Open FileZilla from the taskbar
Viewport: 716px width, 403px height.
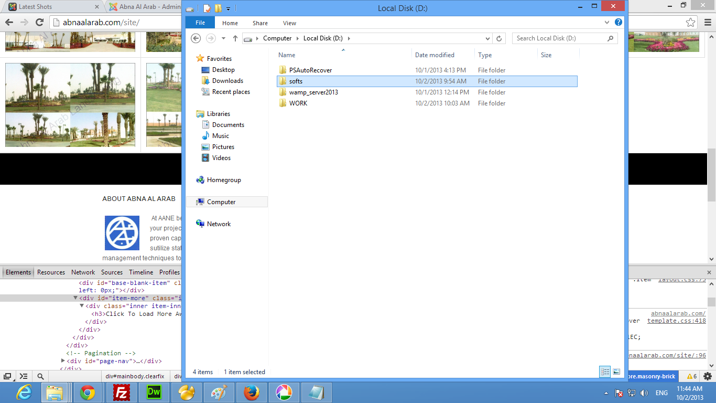pos(121,393)
